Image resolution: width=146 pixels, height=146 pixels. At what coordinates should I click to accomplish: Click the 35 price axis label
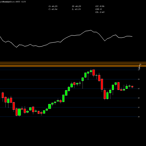[x=139, y=107]
